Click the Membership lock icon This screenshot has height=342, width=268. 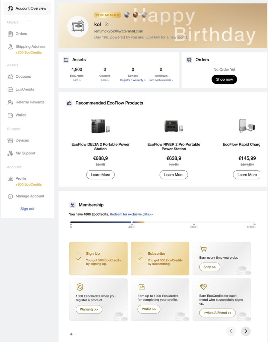(72, 205)
